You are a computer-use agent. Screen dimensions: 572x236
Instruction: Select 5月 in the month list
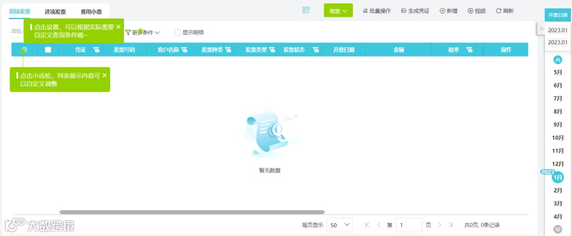coord(558,72)
